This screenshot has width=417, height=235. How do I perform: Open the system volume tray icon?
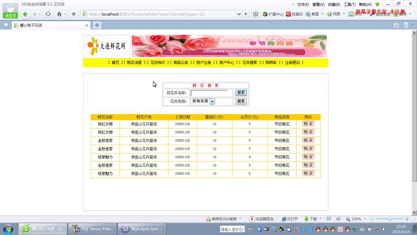tap(384, 229)
